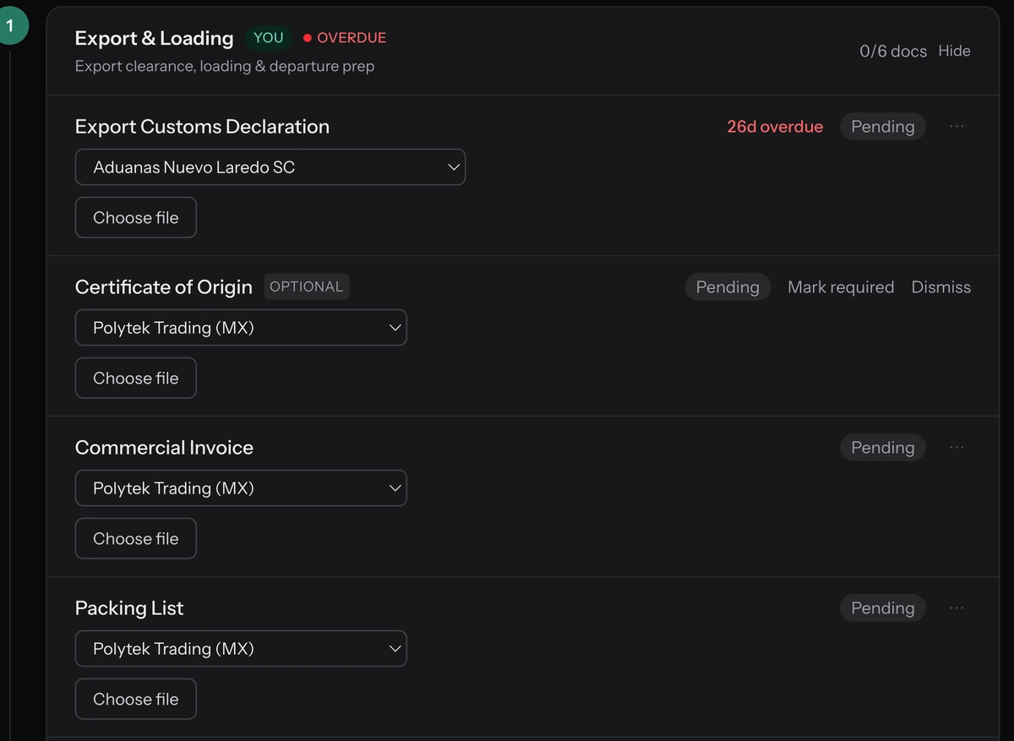This screenshot has height=741, width=1014.
Task: Click the green YOU badge
Action: coord(269,38)
